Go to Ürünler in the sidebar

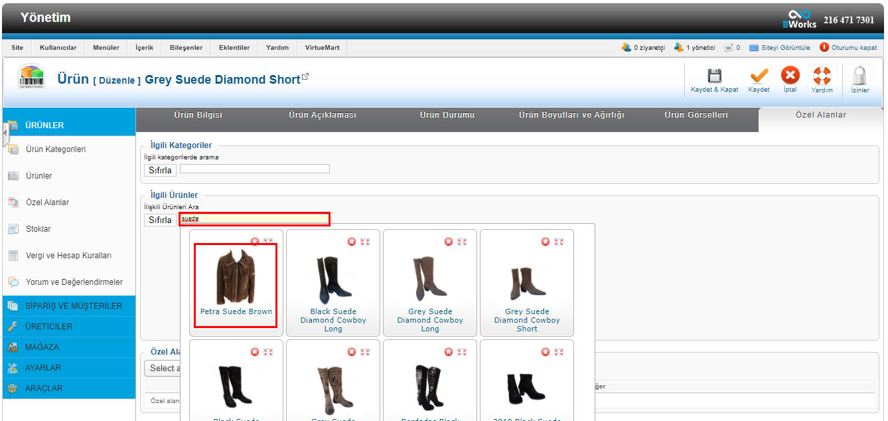tap(39, 176)
